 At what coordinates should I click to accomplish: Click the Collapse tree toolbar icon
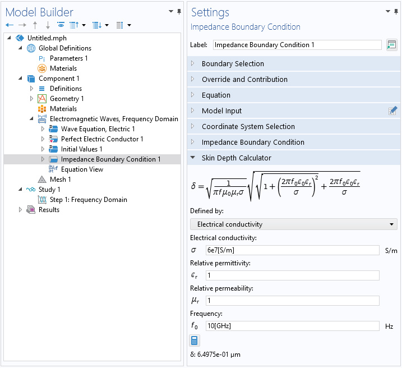pyautogui.click(x=74, y=25)
